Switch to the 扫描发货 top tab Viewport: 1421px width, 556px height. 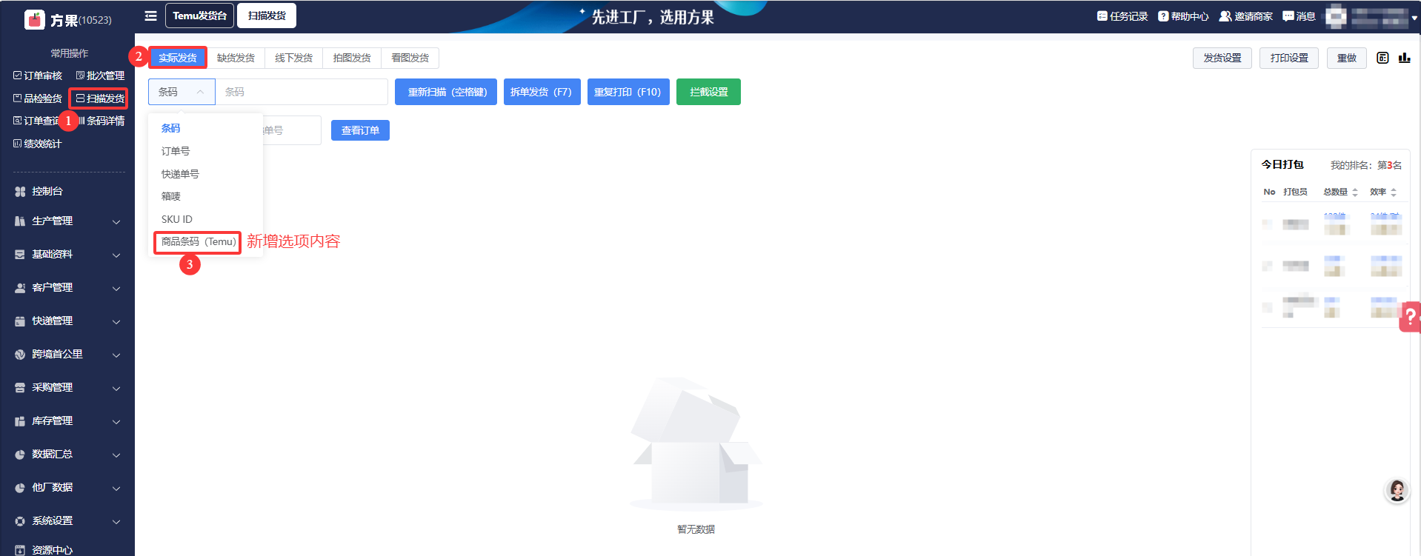(267, 16)
